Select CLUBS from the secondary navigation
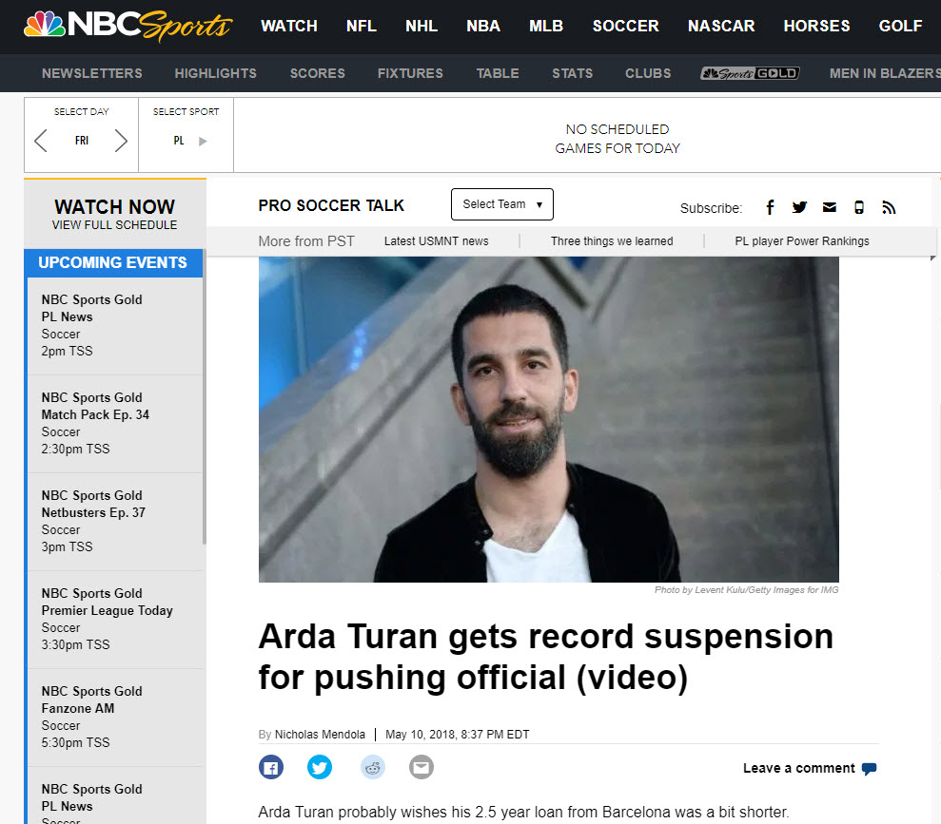Screen dimensions: 941x824 (x=648, y=73)
